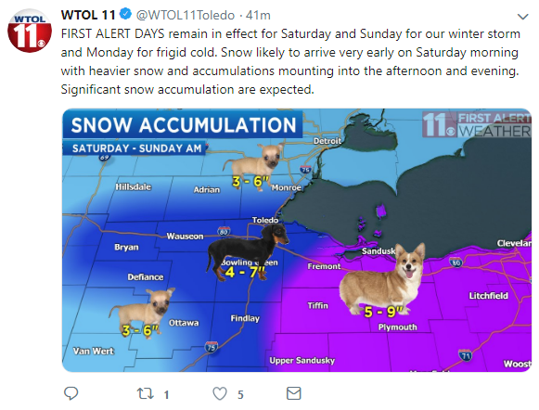The width and height of the screenshot is (539, 410).
Task: Open WTOL 11 profile avatar logo
Action: (30, 31)
